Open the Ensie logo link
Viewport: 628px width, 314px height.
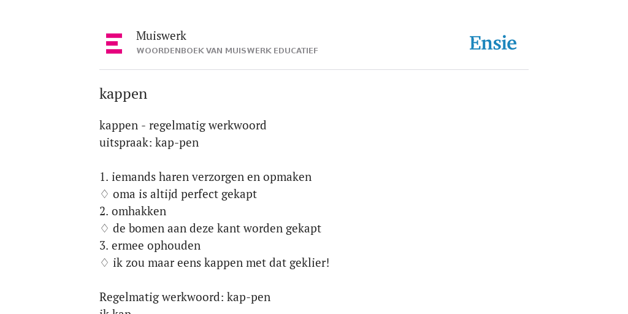493,43
